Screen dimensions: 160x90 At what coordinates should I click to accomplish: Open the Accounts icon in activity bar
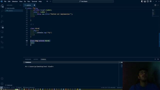(x=2, y=78)
